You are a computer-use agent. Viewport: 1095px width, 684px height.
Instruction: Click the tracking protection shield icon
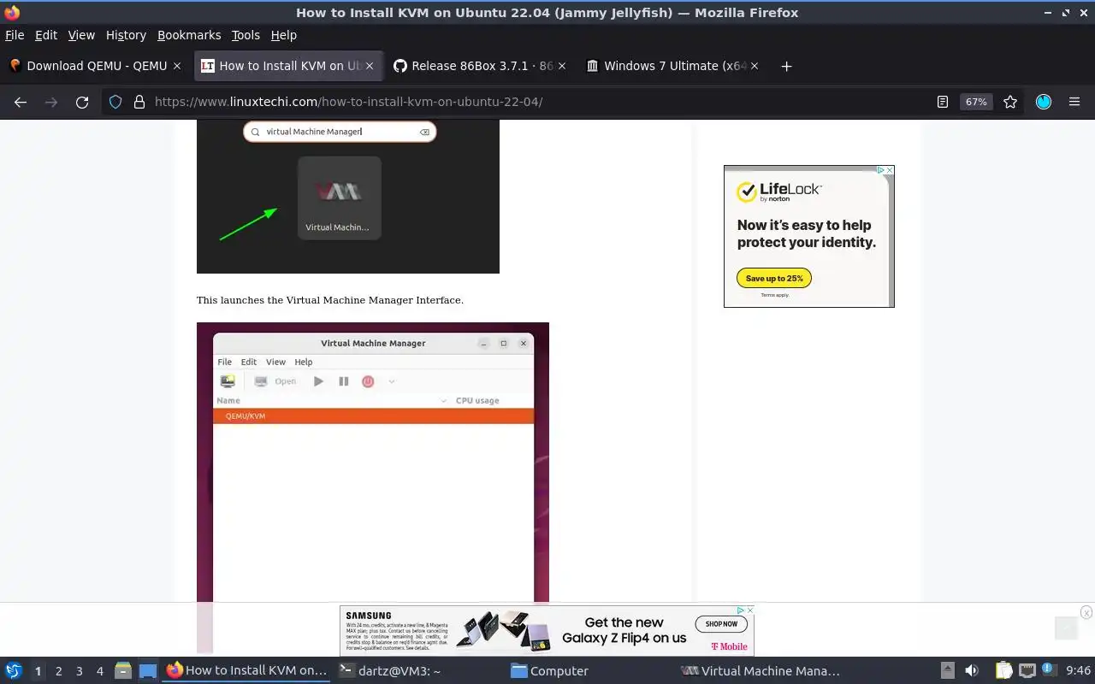116,102
